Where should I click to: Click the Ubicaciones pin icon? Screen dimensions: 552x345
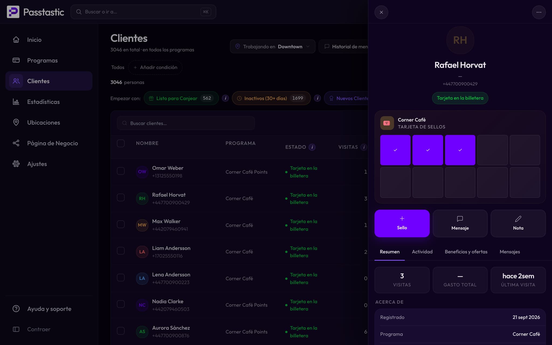pos(16,122)
